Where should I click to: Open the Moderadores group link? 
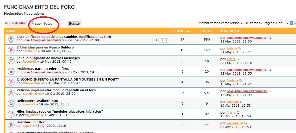[x=34, y=13]
